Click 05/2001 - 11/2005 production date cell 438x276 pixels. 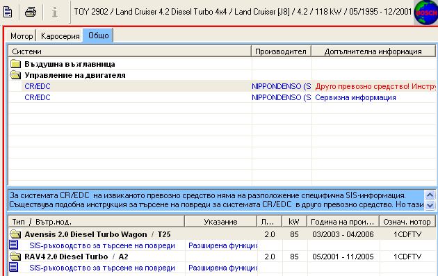click(343, 257)
